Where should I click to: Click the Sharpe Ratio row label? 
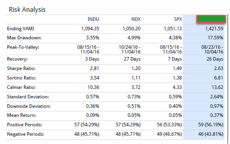21,68
